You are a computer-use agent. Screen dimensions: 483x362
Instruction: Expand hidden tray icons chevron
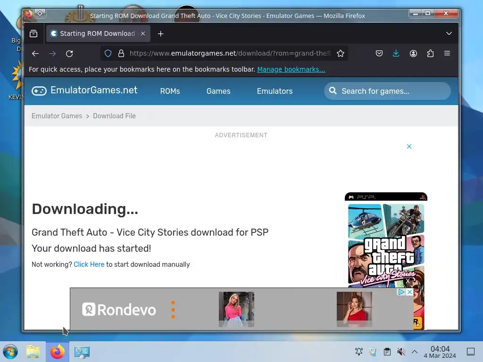[415, 352]
